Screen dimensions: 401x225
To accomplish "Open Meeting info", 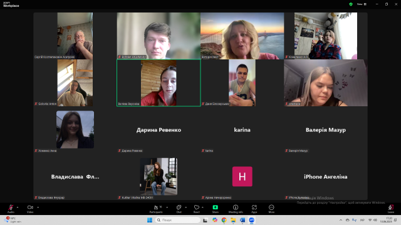I will pos(236,208).
